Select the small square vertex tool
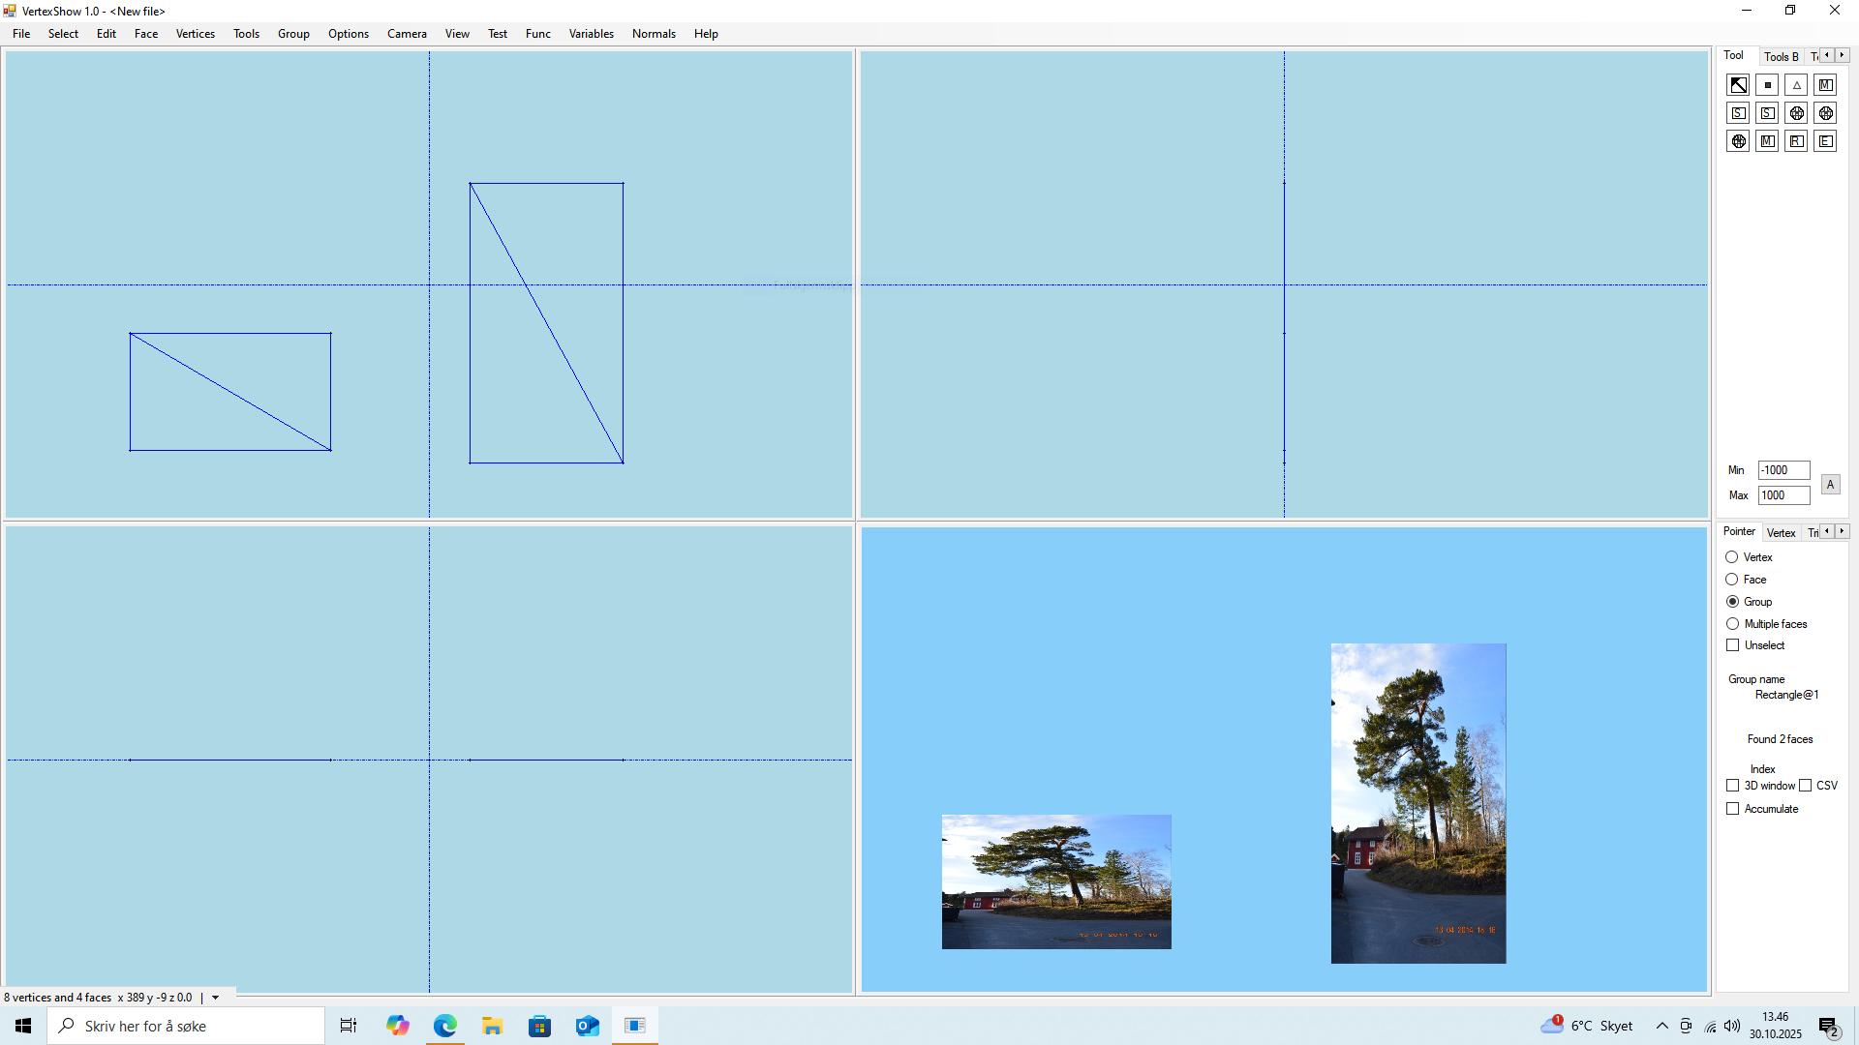Screen dimensions: 1859x1045 [x=1767, y=85]
